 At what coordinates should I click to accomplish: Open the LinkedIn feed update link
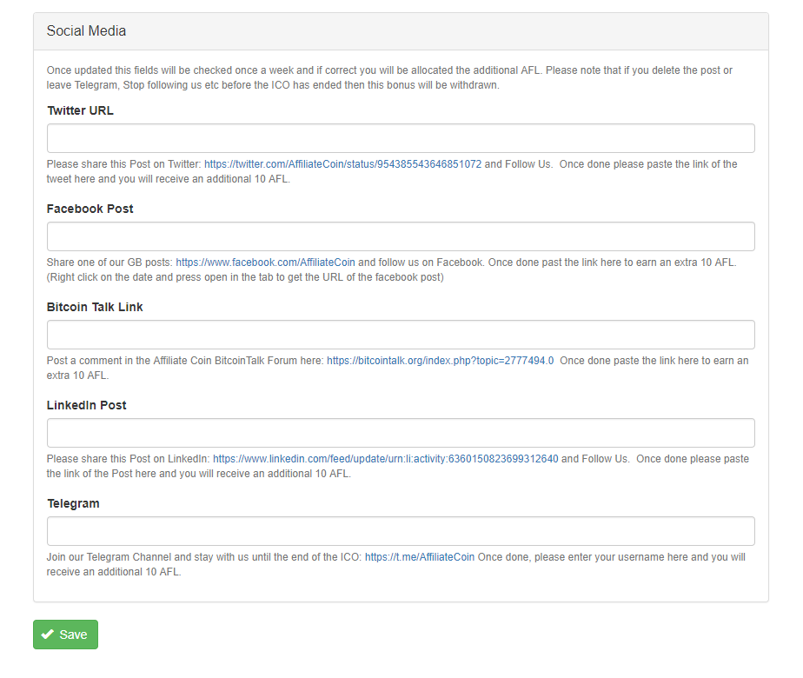385,459
